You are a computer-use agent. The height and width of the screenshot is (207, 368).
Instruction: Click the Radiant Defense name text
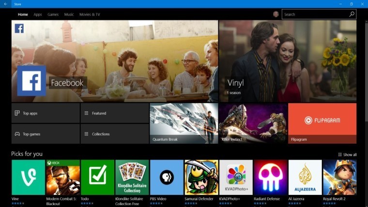coord(267,199)
